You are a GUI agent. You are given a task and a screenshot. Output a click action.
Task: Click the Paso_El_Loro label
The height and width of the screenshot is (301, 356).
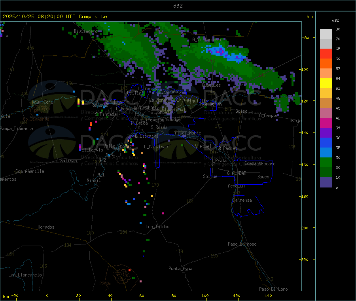pos(273,289)
